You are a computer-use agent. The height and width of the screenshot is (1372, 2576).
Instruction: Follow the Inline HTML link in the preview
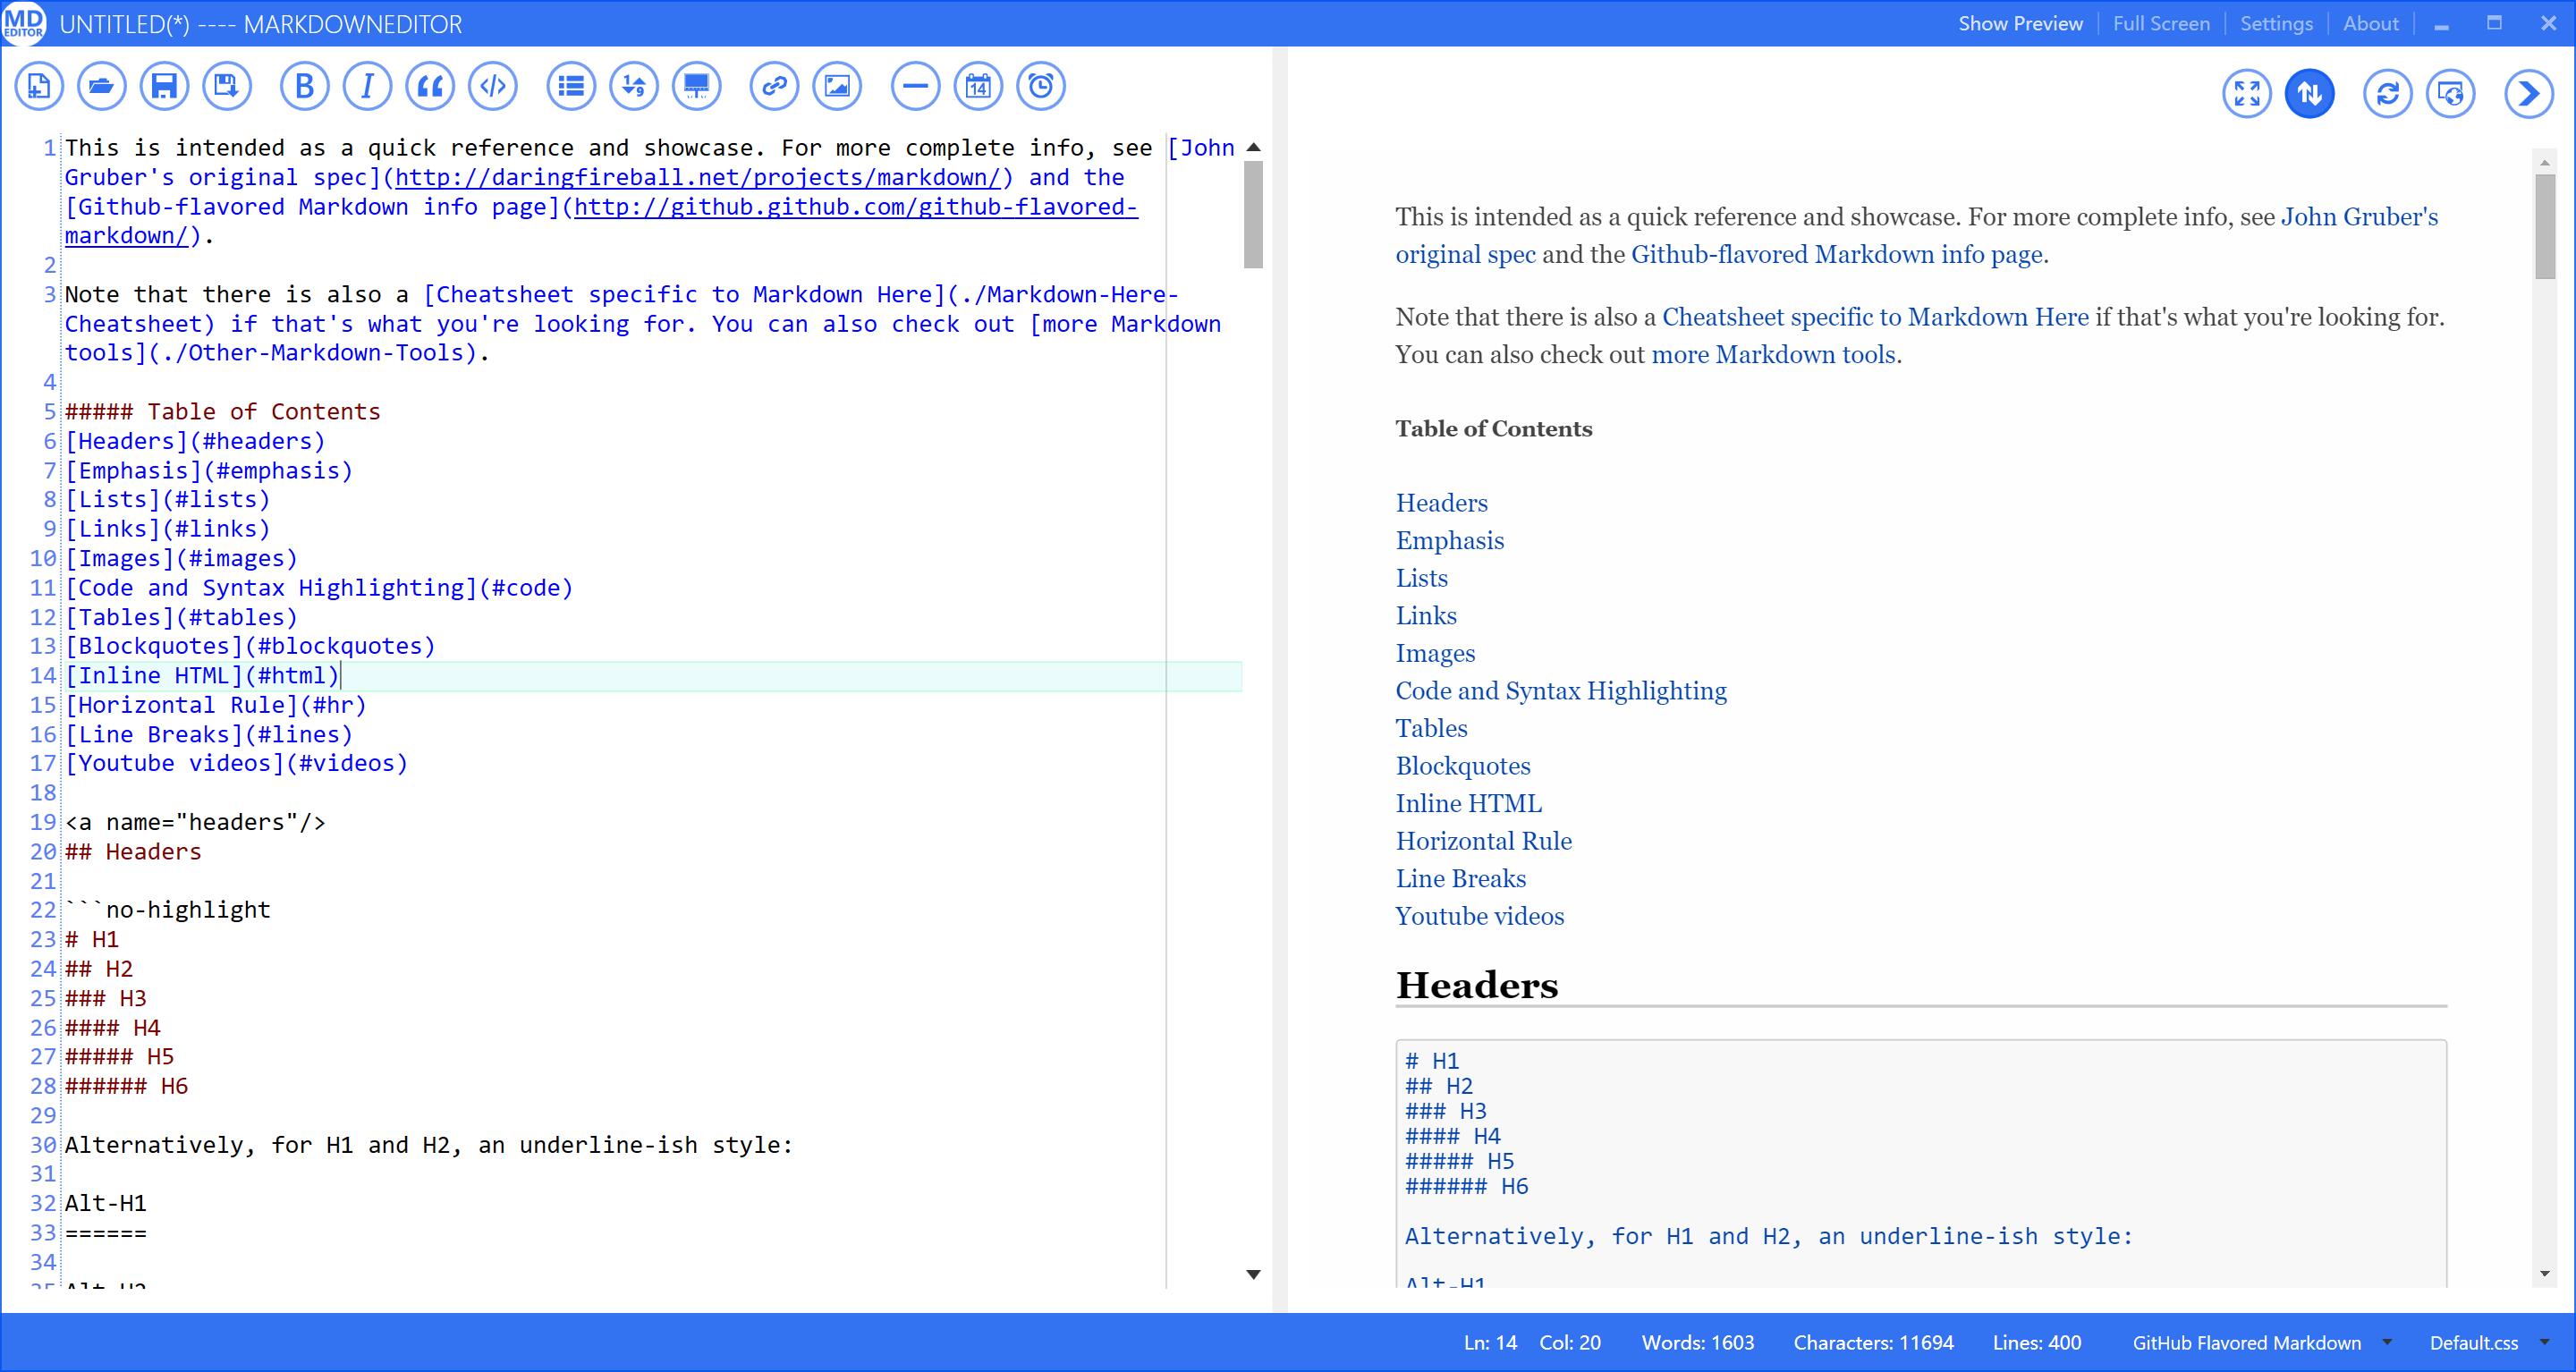1468,804
